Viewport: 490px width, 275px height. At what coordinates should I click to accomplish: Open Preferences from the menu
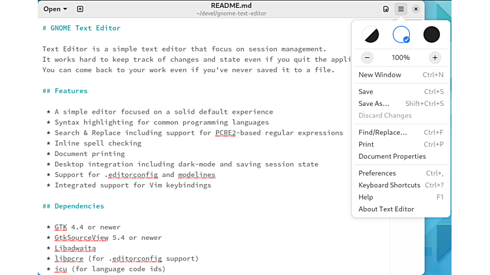[x=377, y=173]
